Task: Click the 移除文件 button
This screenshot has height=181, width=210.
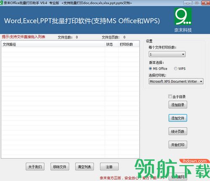Action: (x=60, y=167)
